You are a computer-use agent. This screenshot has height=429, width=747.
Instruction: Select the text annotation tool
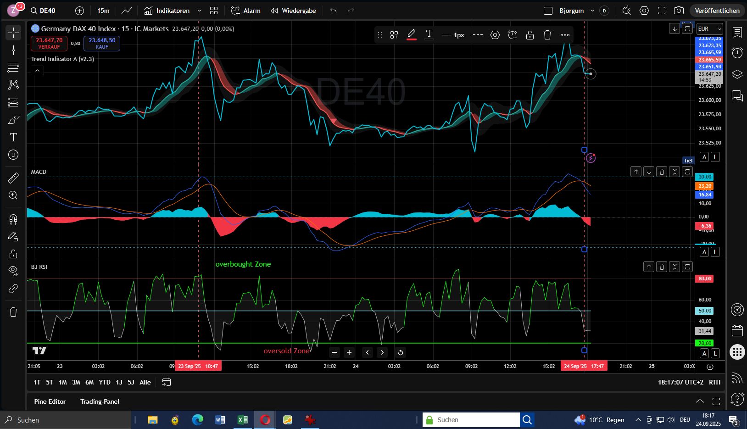13,137
